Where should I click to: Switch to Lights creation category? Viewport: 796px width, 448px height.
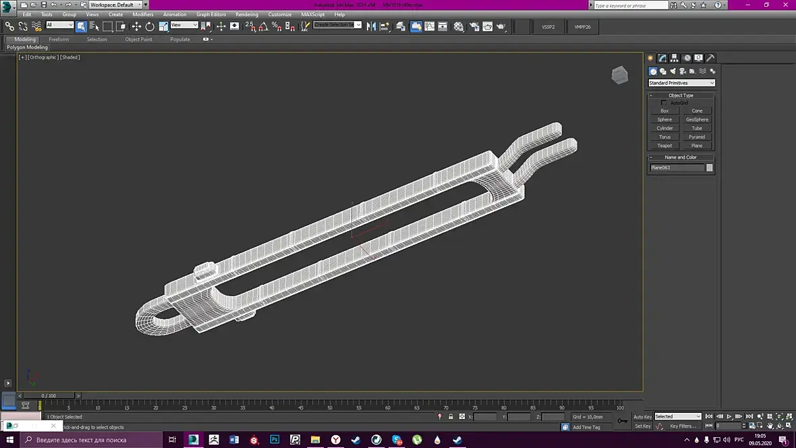[673, 71]
